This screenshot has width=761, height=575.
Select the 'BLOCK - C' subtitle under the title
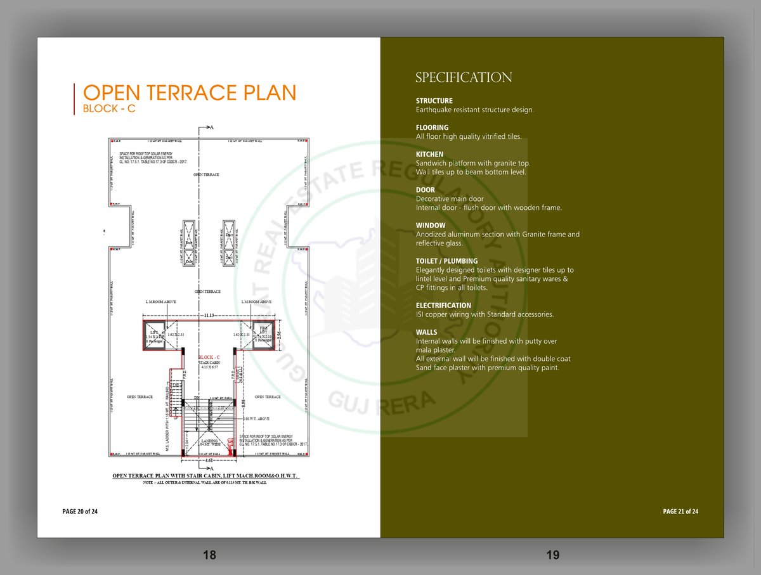coord(109,109)
